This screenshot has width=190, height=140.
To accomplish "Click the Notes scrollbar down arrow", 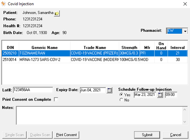I will [185, 122].
